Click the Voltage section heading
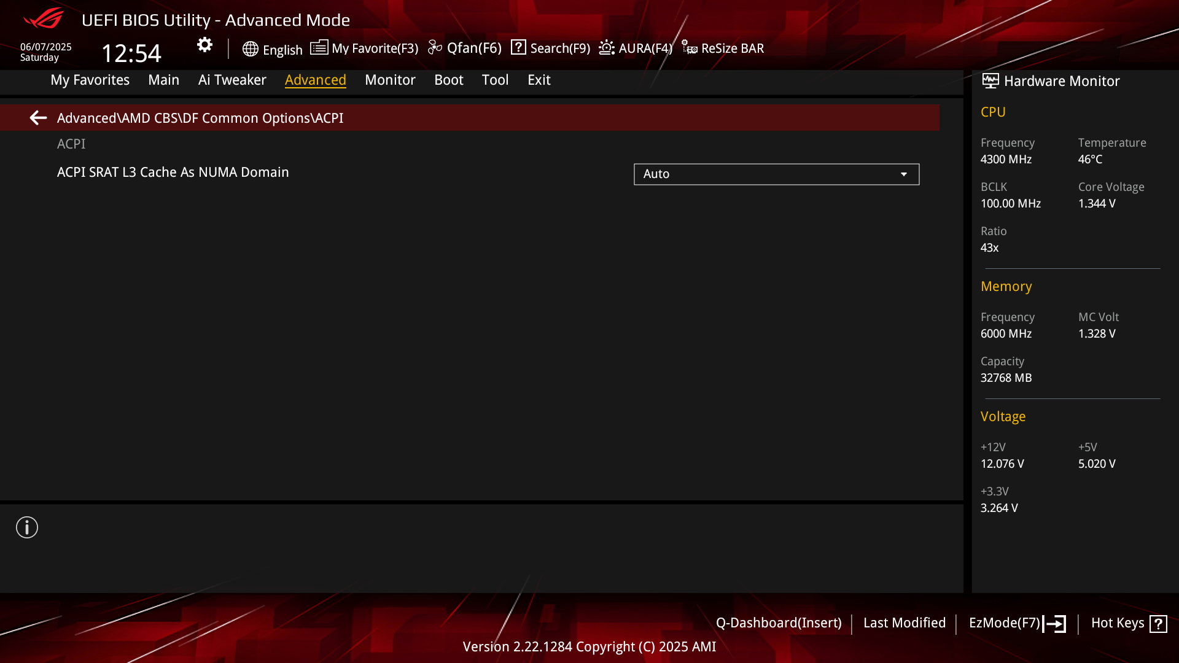Image resolution: width=1179 pixels, height=663 pixels. tap(1003, 416)
